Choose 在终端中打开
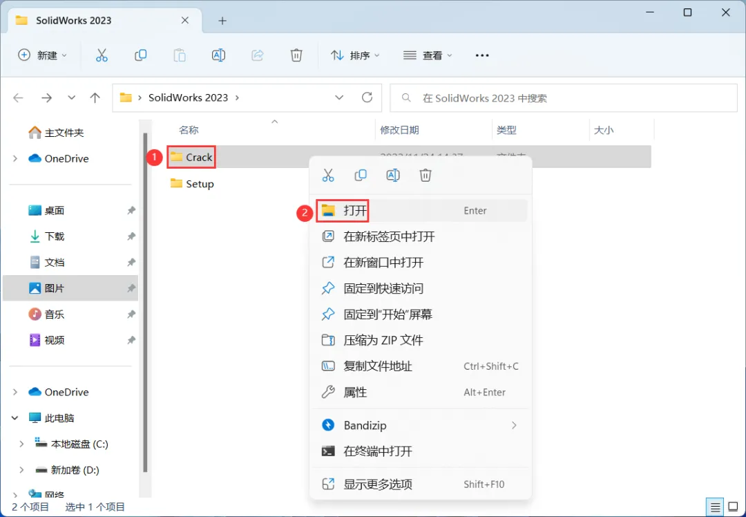 pyautogui.click(x=421, y=451)
